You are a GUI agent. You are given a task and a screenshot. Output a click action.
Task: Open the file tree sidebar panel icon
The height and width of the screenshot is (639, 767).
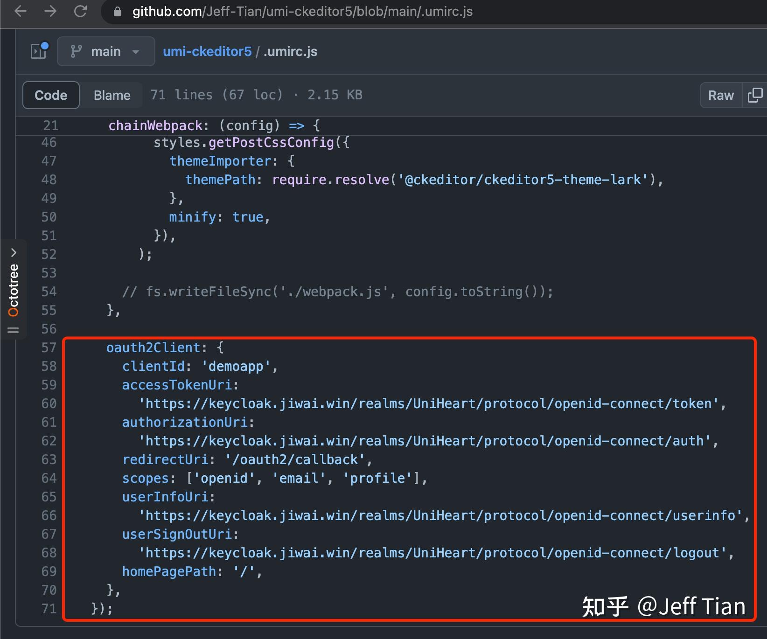click(38, 51)
